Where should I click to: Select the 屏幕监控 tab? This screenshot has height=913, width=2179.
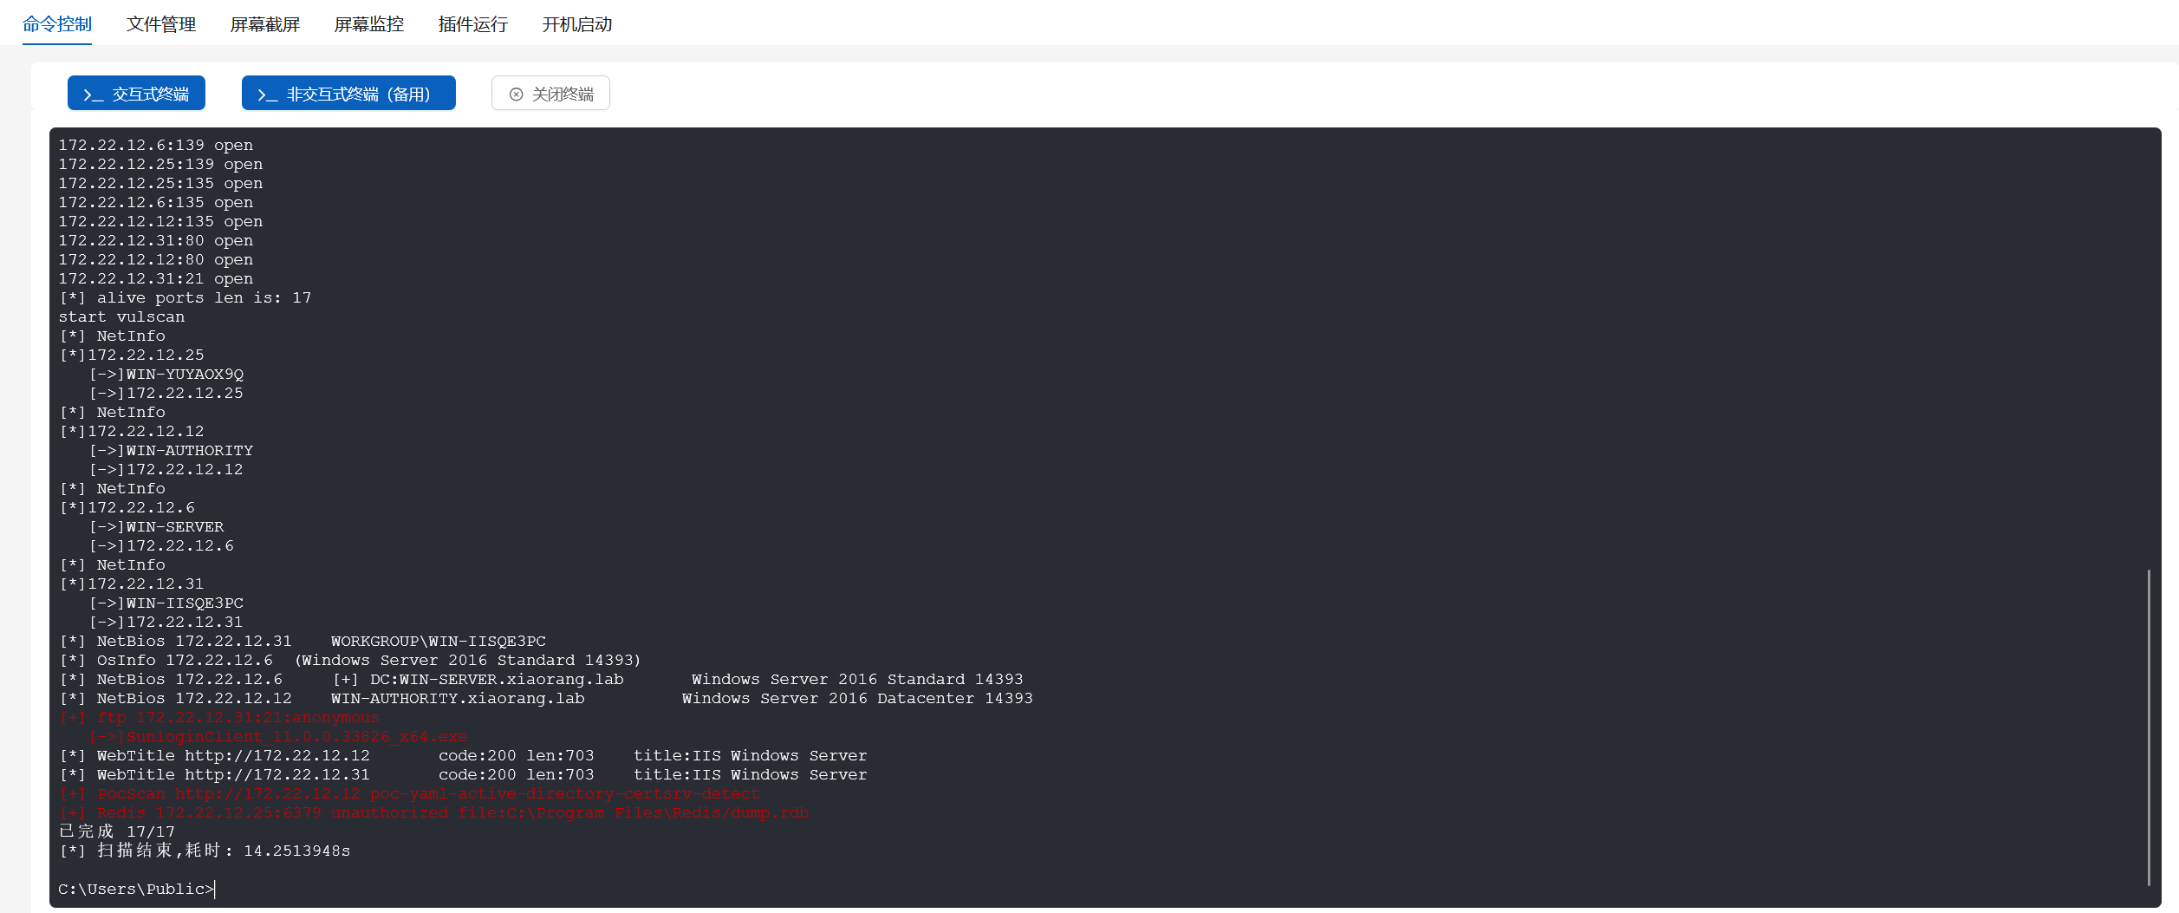pyautogui.click(x=369, y=24)
